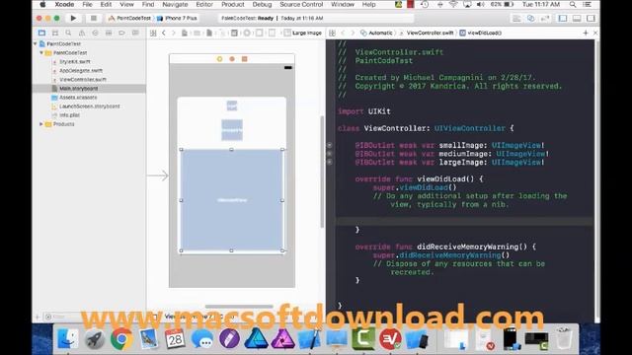Show the Project navigator tab icon
The image size is (632, 355).
point(41,33)
